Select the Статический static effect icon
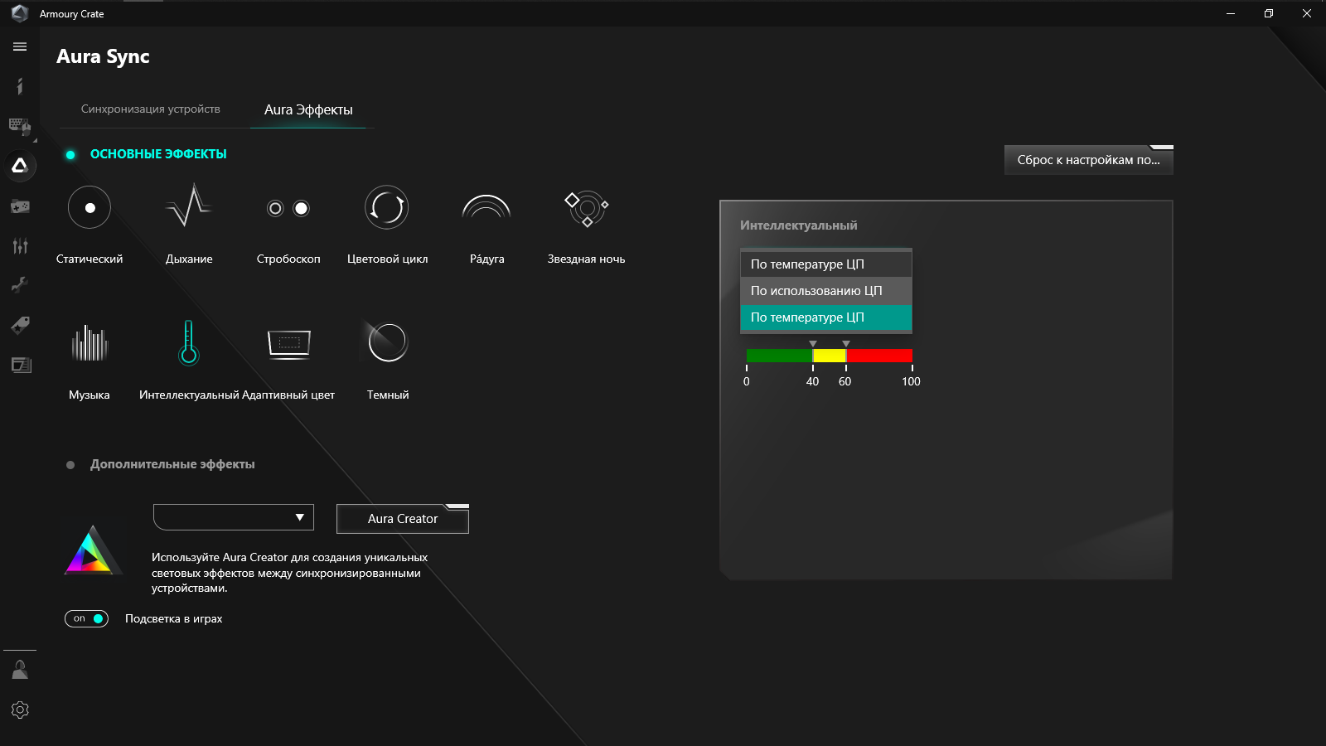This screenshot has height=746, width=1326. click(90, 207)
